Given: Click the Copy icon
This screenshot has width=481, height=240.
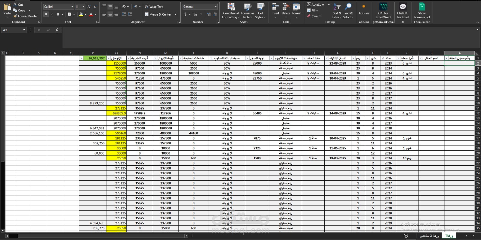Looking at the screenshot, I should click(15, 10).
